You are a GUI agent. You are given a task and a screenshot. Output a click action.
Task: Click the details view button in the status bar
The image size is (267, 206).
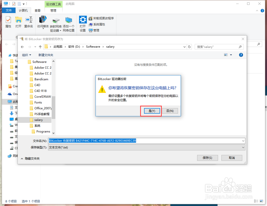point(256,201)
